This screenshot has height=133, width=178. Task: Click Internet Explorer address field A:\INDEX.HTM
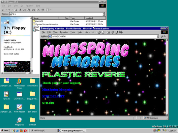(x=103, y=36)
